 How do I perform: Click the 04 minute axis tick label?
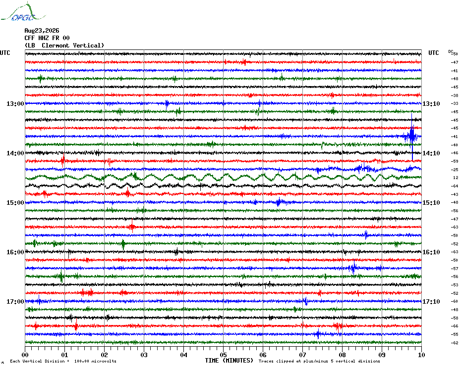click(x=184, y=355)
